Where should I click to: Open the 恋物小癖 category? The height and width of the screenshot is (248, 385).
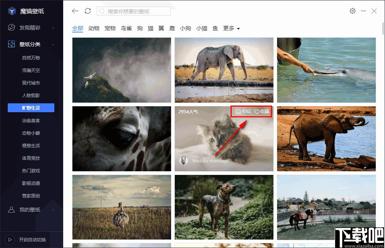(x=31, y=133)
